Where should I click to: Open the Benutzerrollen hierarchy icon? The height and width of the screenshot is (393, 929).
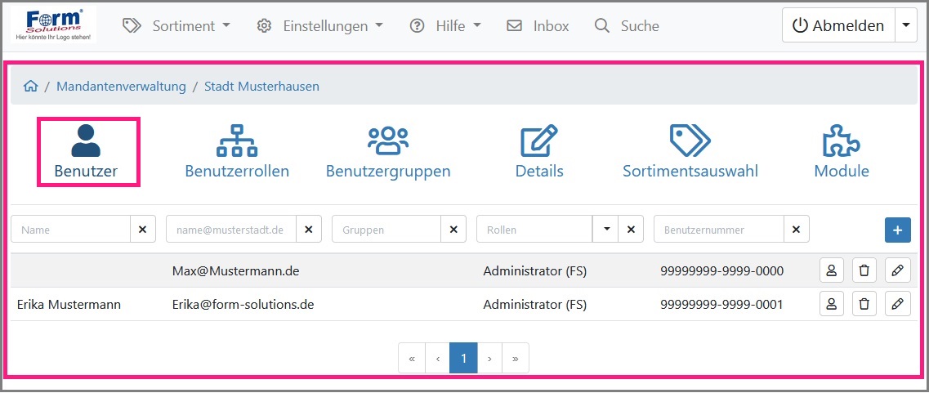click(x=237, y=141)
